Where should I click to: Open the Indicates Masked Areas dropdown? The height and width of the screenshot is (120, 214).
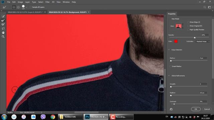[203, 41]
